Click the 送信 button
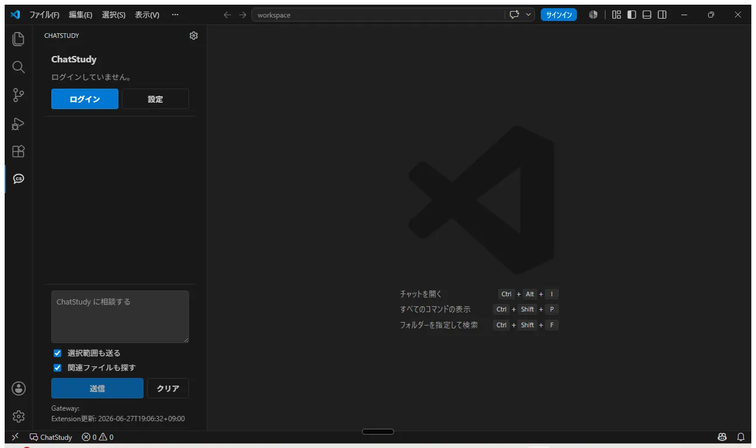756x448 pixels. click(97, 388)
